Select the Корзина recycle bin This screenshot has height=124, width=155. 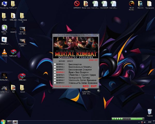coord(150,113)
